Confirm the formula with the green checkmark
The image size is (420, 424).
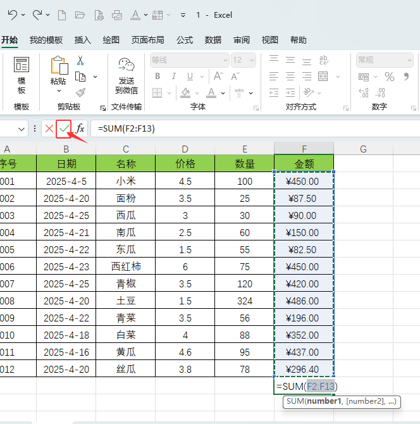tap(65, 128)
